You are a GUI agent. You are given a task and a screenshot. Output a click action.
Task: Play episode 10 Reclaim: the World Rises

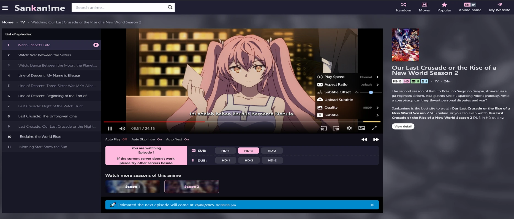(51, 136)
